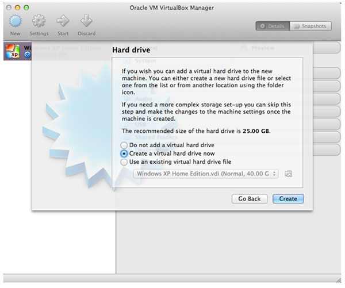Open the Settings gear toolbar icon
The image size is (345, 288).
[39, 21]
